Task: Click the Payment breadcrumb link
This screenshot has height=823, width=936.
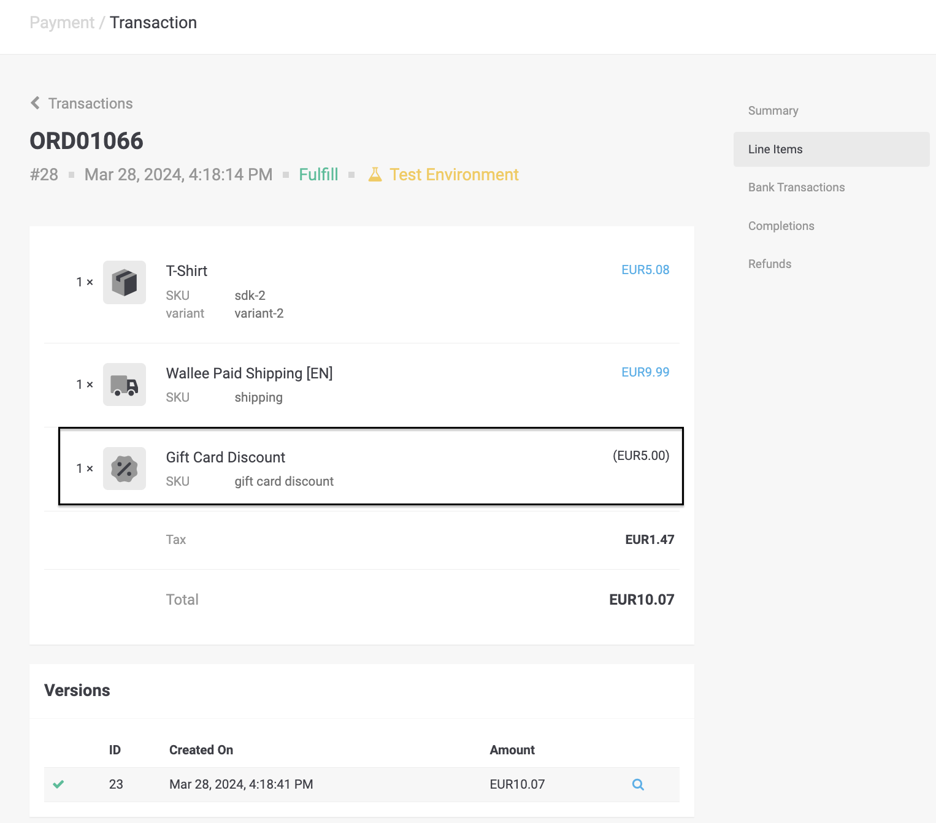Action: point(62,23)
